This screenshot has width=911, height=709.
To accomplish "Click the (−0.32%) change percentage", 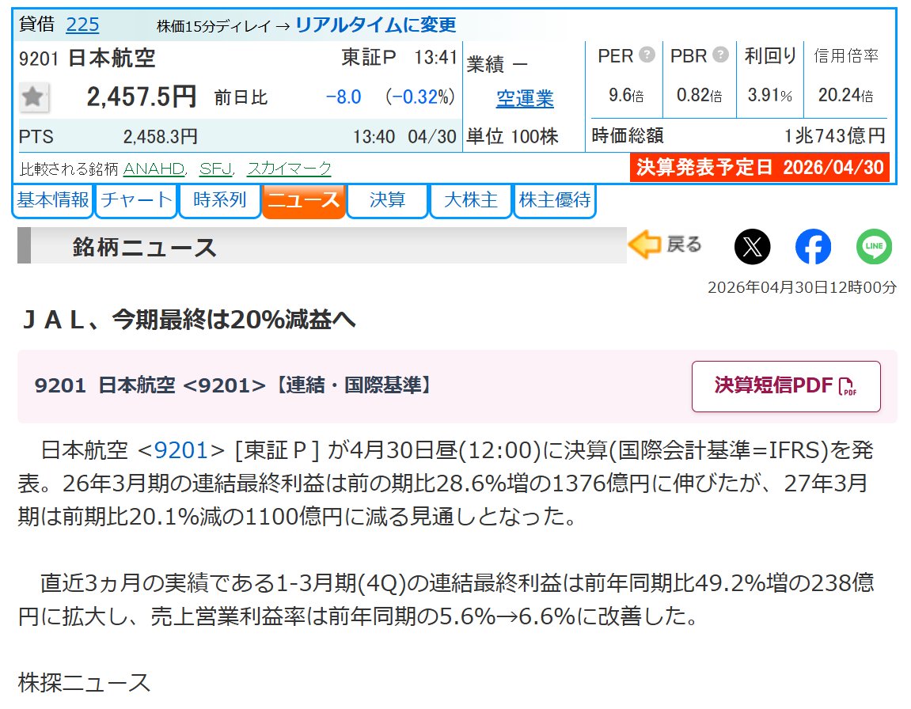I will [x=420, y=97].
